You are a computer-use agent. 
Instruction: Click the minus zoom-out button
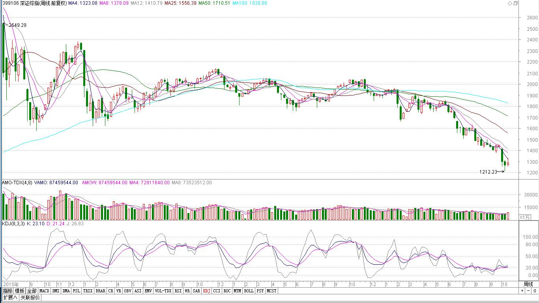[x=528, y=291]
